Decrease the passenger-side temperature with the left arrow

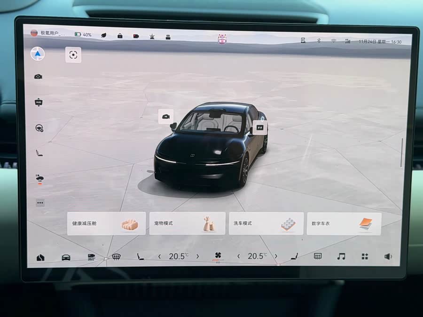click(239, 256)
